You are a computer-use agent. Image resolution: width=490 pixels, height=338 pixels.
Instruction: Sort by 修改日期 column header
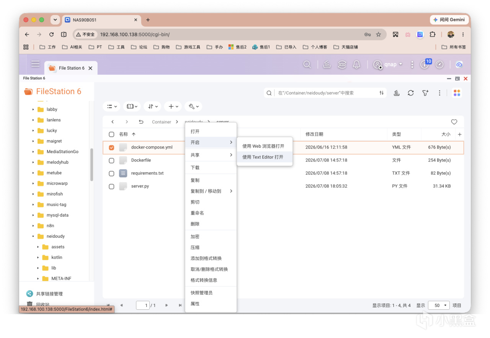[x=314, y=134]
